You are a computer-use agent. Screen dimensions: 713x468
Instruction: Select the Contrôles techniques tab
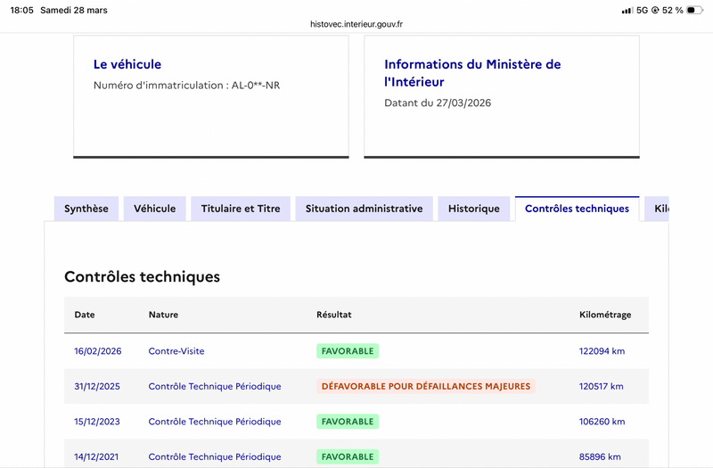(577, 209)
